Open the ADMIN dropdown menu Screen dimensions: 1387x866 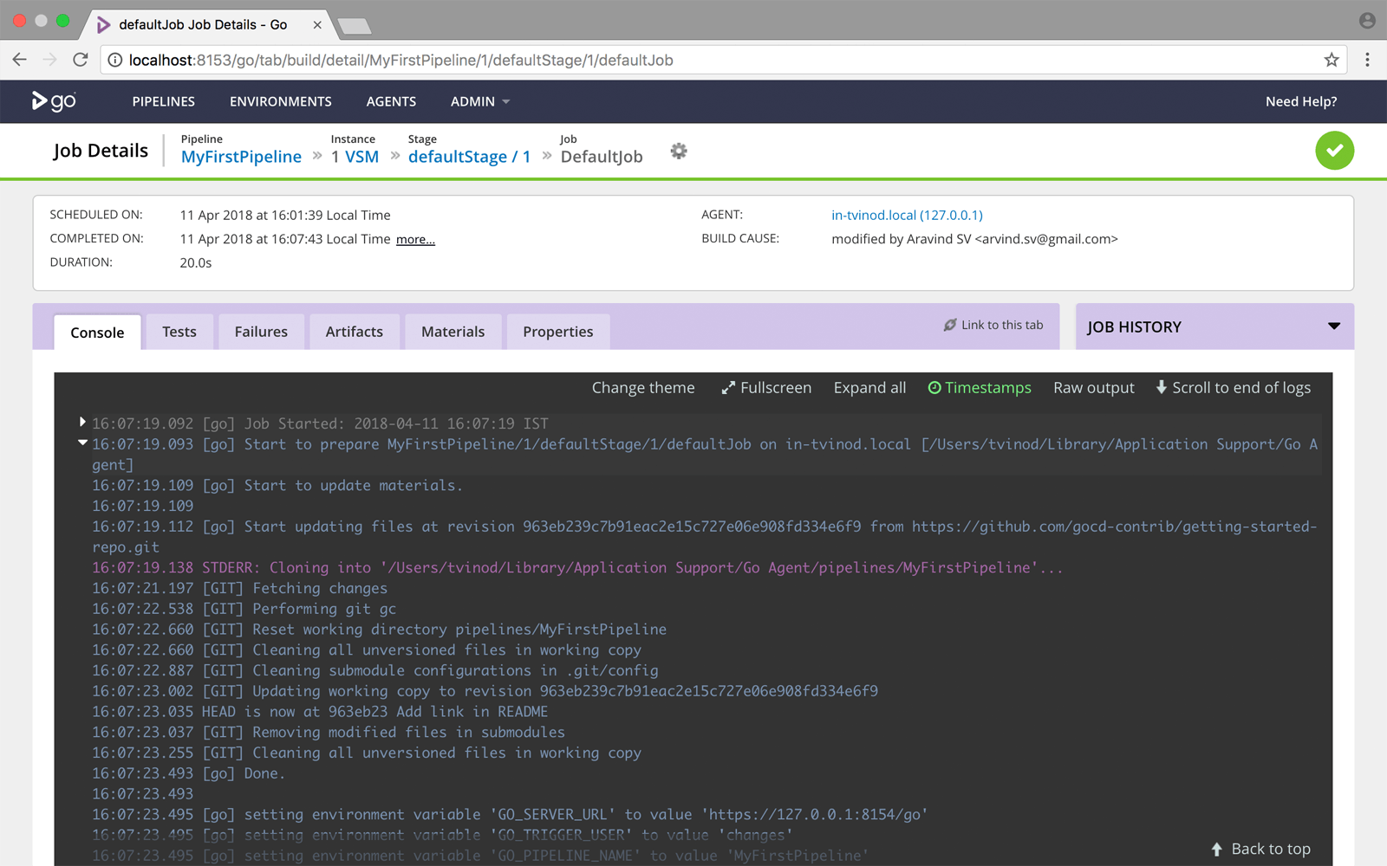[x=480, y=101]
